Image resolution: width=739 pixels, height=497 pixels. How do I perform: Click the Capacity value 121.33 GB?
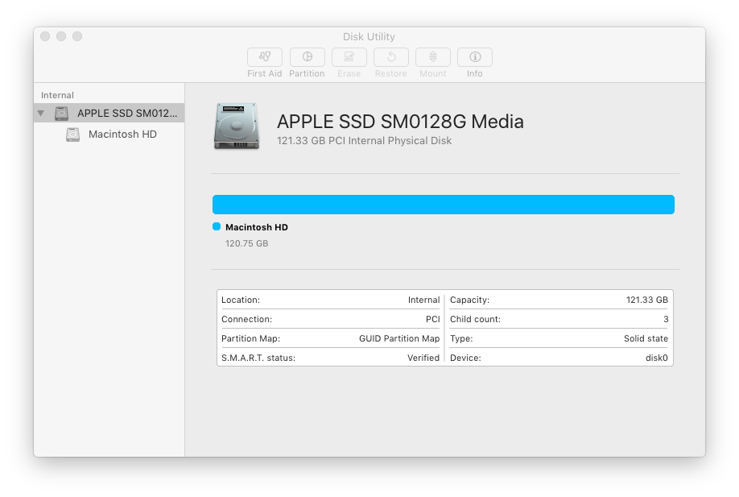pos(647,300)
